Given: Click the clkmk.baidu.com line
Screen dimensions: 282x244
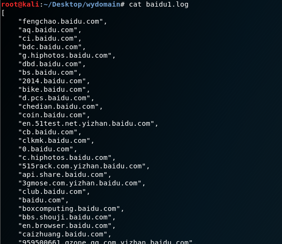Looking at the screenshot, I should tap(56, 140).
